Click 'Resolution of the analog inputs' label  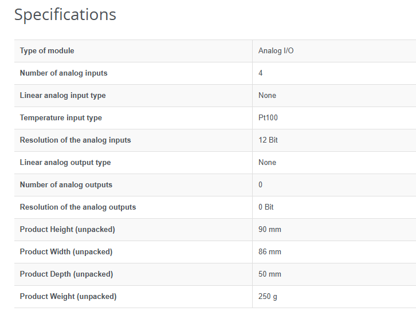[75, 140]
